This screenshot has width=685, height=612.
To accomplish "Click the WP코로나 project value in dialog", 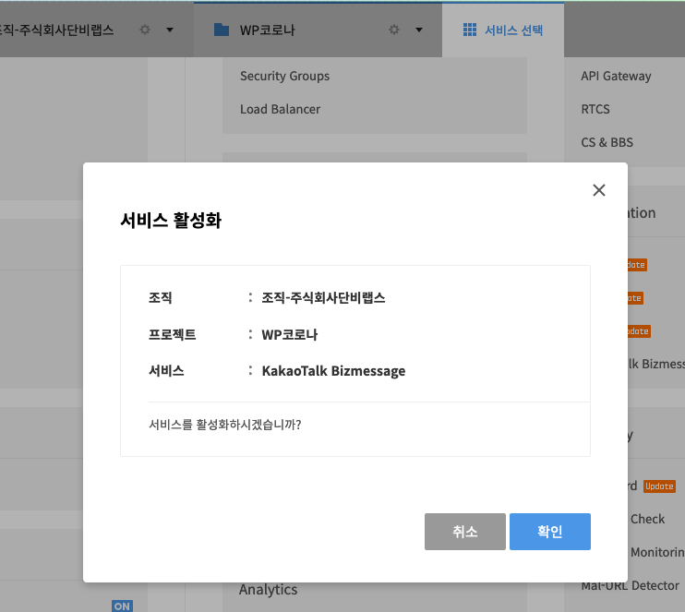I will (x=289, y=334).
